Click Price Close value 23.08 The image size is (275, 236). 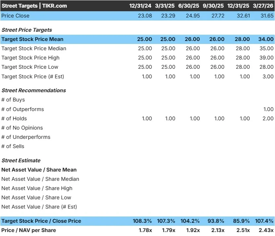point(145,16)
